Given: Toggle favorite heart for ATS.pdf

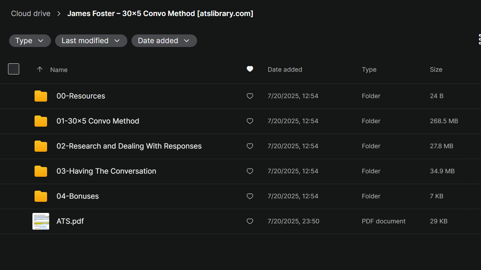Looking at the screenshot, I should tap(250, 221).
